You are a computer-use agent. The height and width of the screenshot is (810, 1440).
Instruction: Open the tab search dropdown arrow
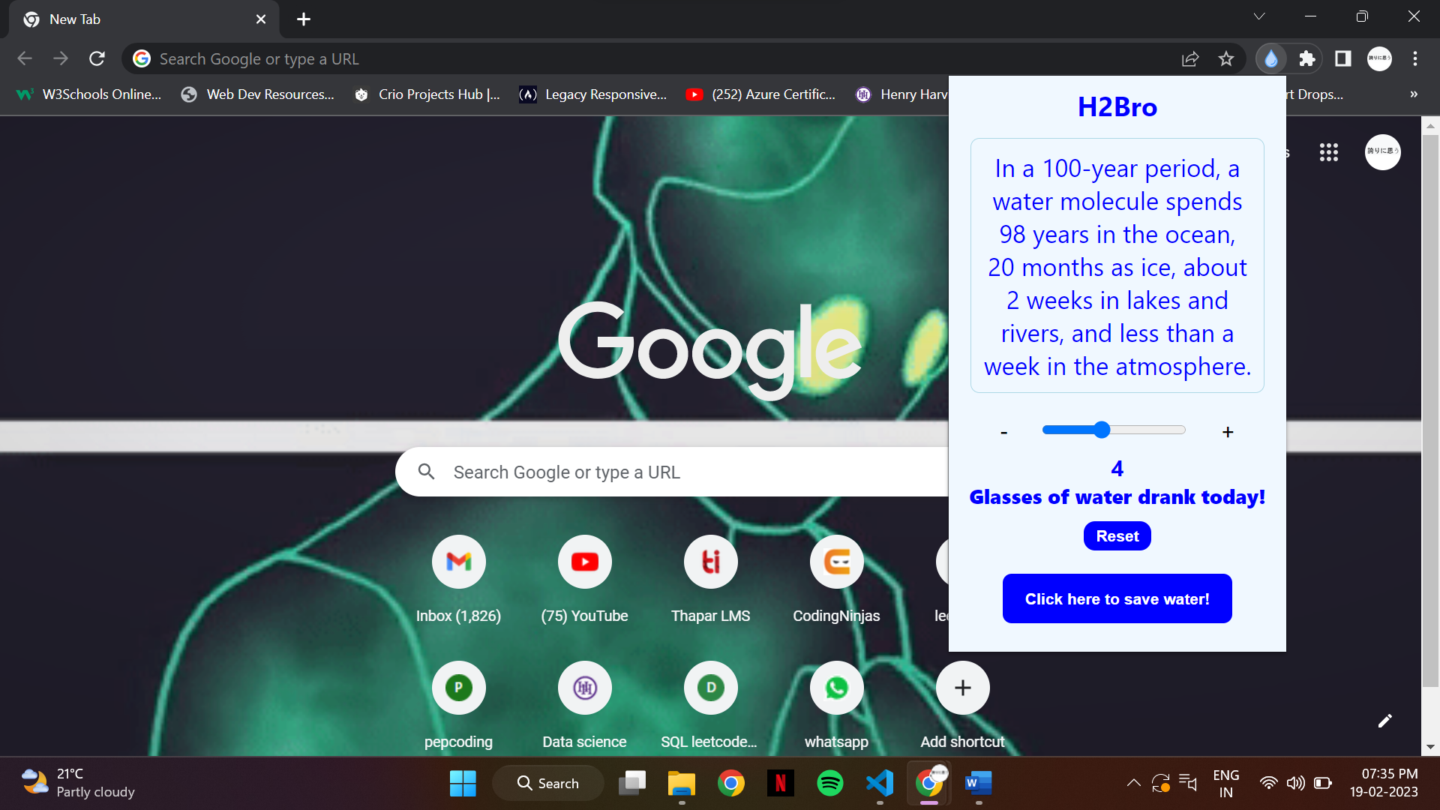[1259, 16]
